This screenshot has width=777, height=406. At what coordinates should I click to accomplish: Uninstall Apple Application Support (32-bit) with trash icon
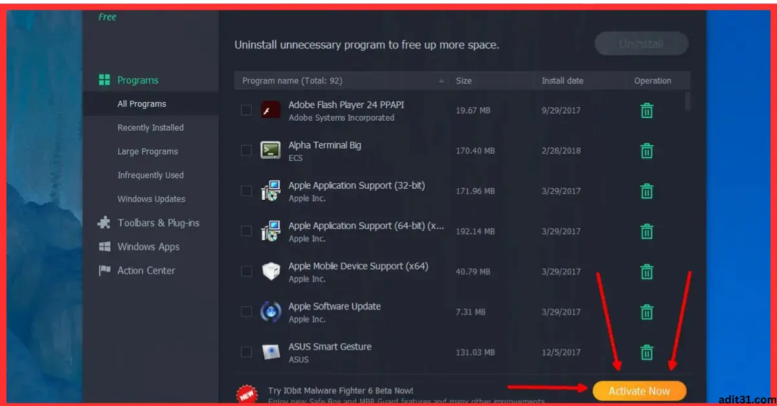[646, 191]
